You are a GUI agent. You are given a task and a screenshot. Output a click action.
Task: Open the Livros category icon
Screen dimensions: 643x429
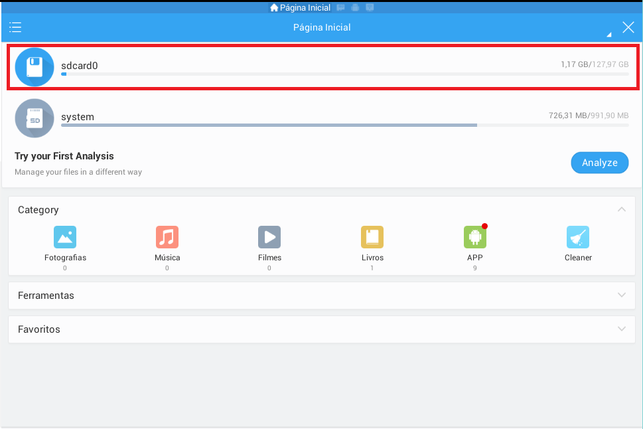pos(372,237)
